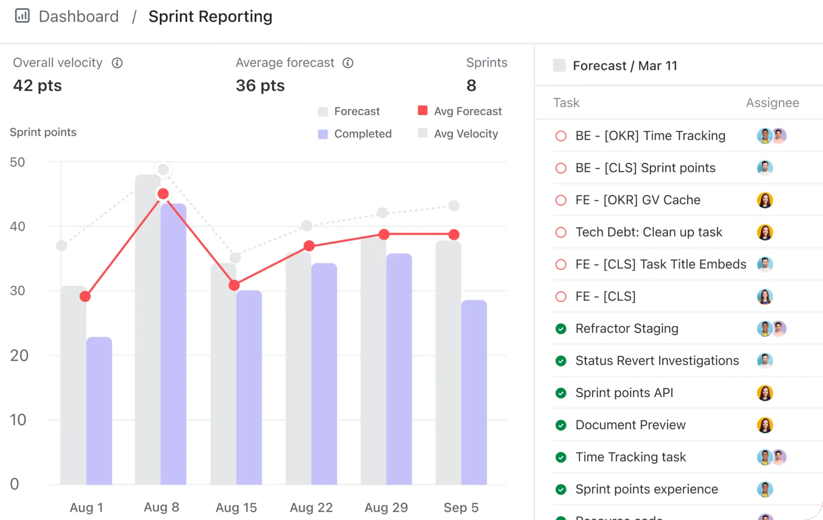Click assignee avatars for Refactor Staging
Screen dimensions: 823x520
pos(772,329)
